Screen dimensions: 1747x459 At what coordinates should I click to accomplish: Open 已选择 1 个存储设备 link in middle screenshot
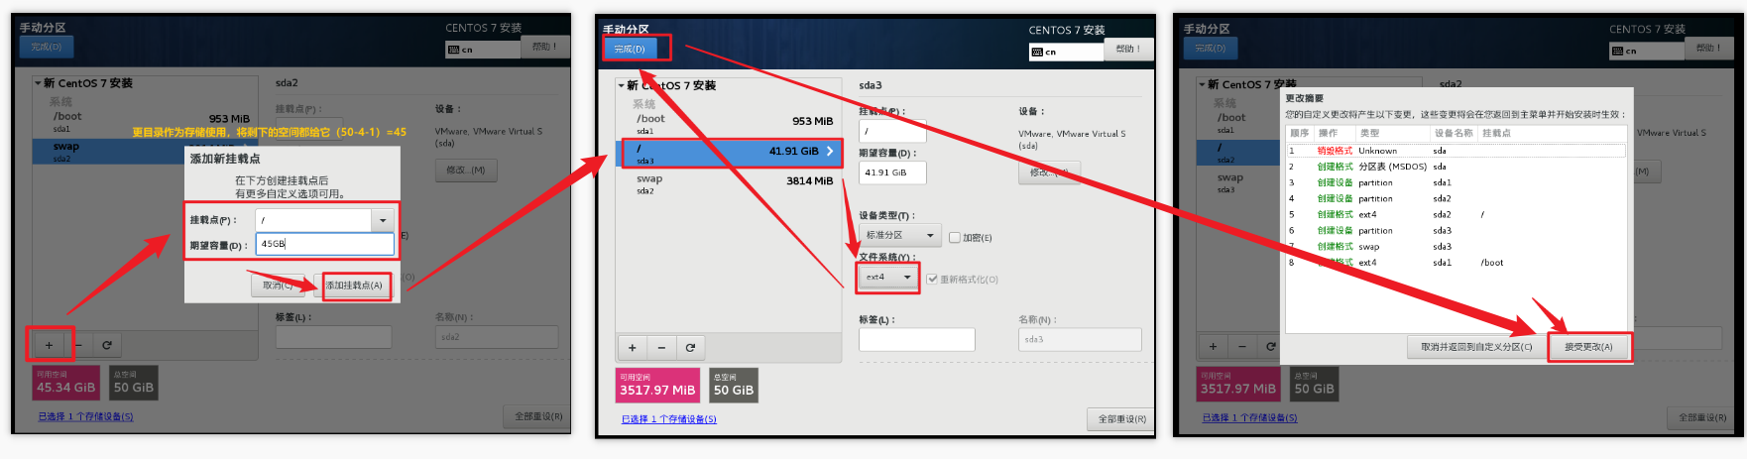[x=669, y=419]
